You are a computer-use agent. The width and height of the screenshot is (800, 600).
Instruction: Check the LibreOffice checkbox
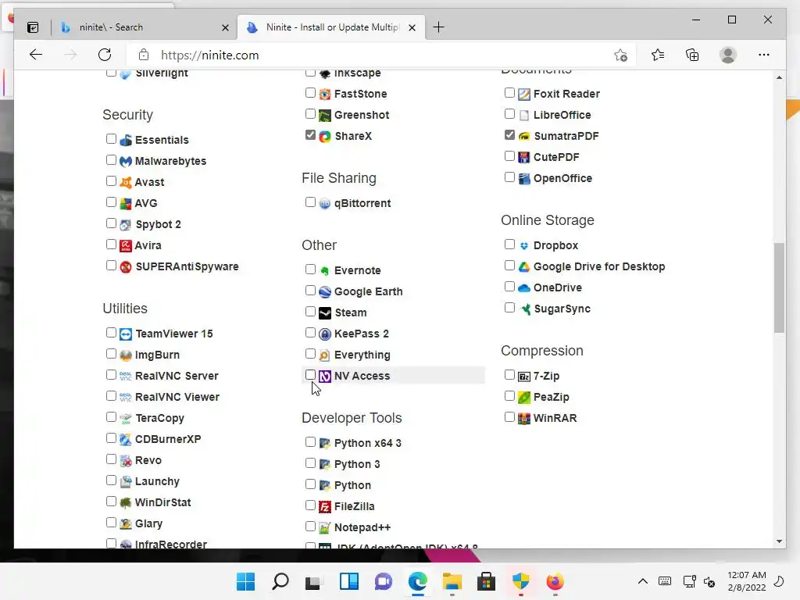(509, 113)
